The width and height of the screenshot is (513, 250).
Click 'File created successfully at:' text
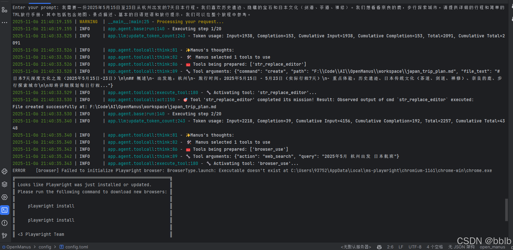(x=50, y=107)
